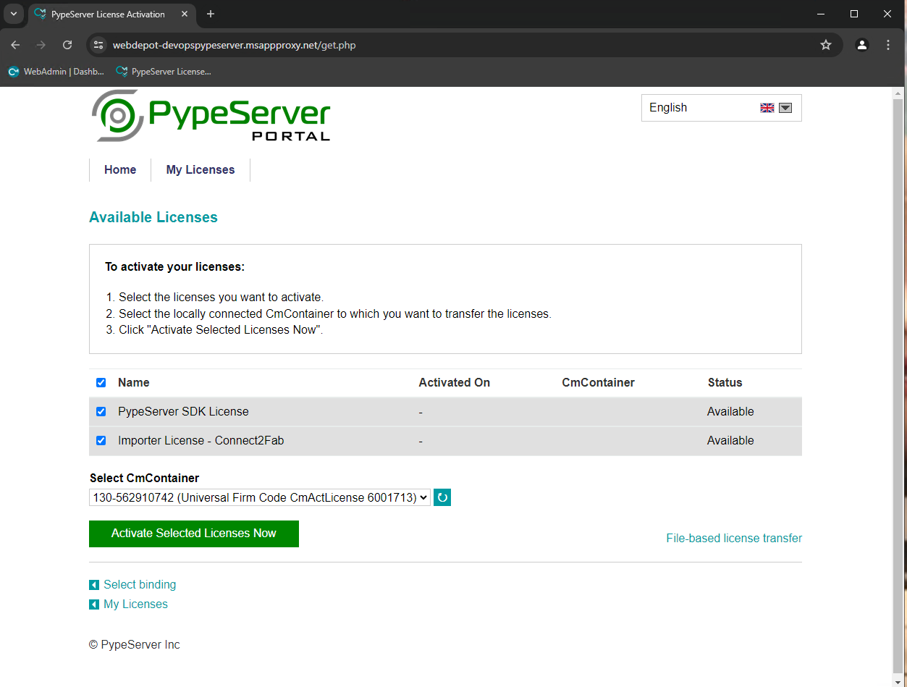
Task: Open PypeServer License bookmark
Action: 164,72
